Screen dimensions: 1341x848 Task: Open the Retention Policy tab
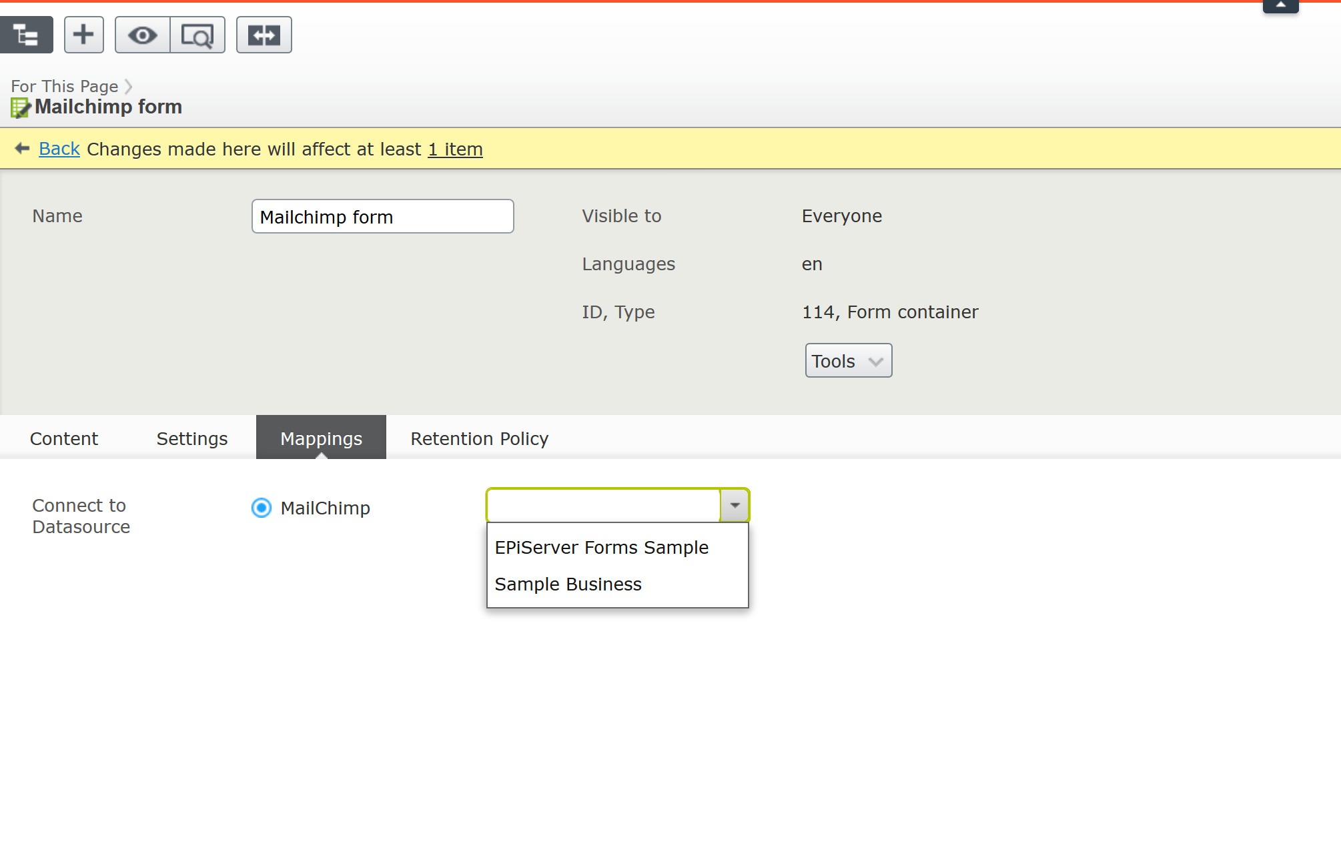pyautogui.click(x=479, y=438)
